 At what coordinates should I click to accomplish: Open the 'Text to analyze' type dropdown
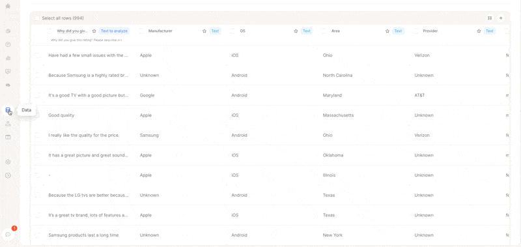click(x=114, y=31)
